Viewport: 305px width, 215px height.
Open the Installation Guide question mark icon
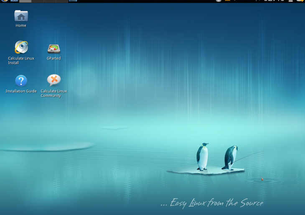pos(21,81)
